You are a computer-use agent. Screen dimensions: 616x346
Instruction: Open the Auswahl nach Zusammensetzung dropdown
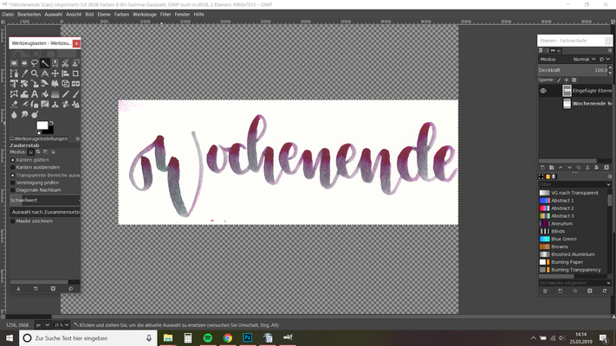[x=45, y=211]
